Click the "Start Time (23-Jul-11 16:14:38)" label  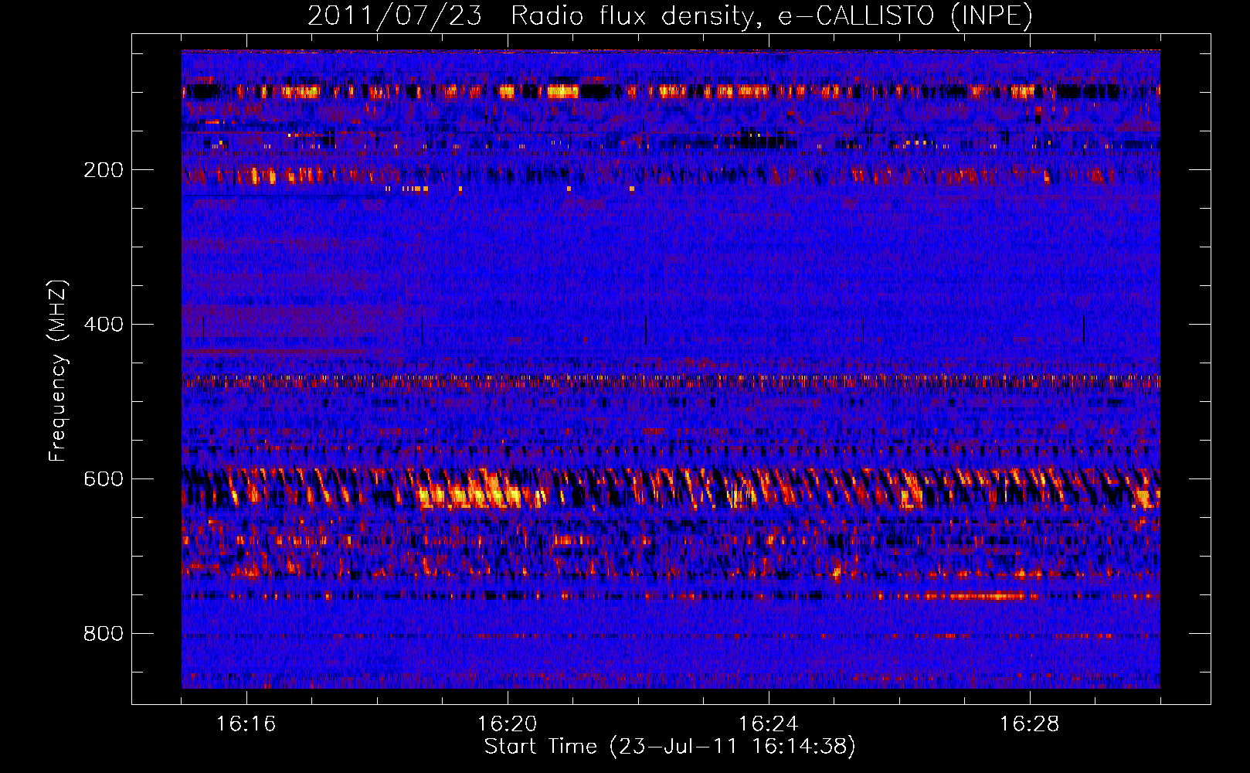[x=670, y=747]
